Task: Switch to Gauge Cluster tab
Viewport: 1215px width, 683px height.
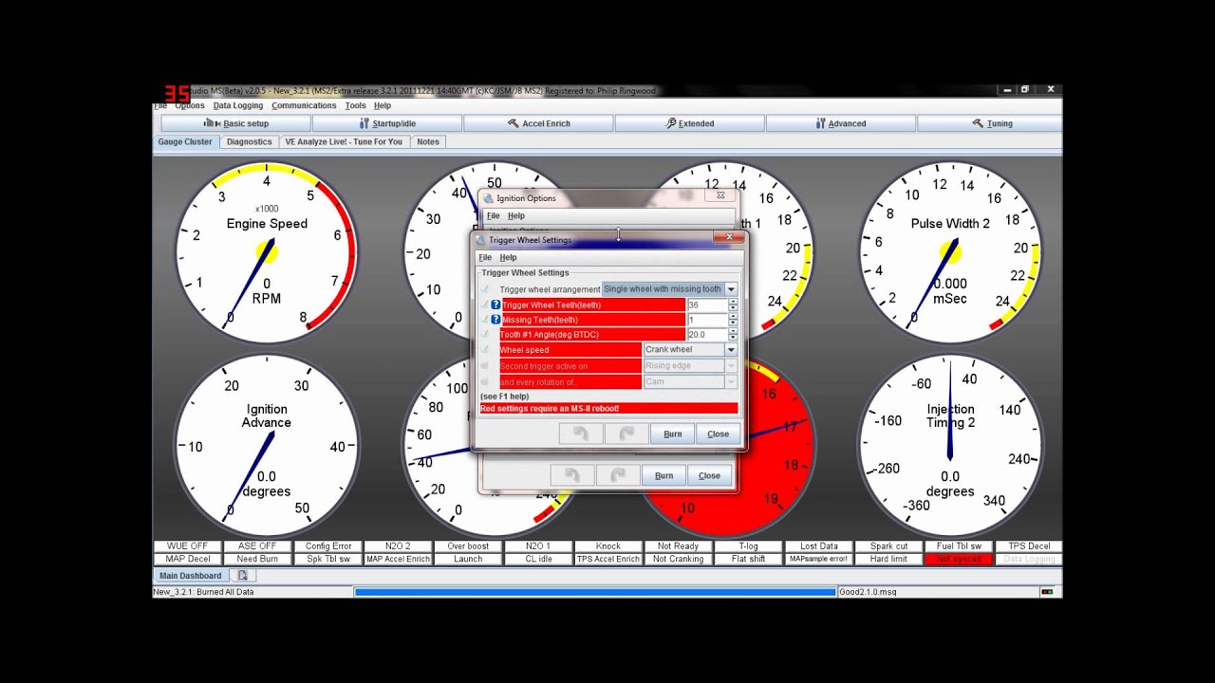Action: point(185,141)
